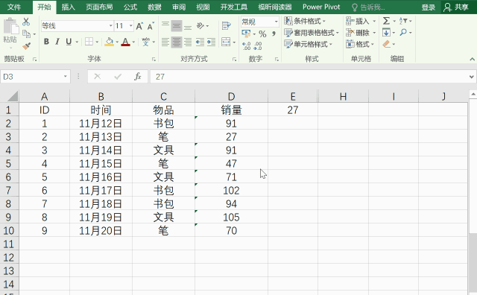
Task: Click the Decrease Indent icon
Action: click(200, 42)
